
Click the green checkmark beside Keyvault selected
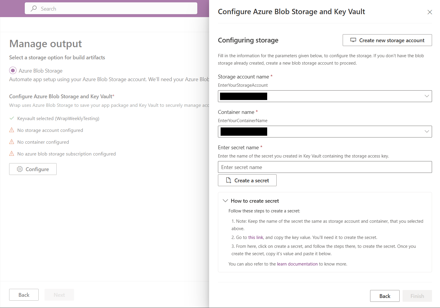point(12,118)
